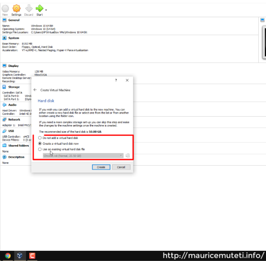266x261 pixels.
Task: Click the Storage section icon
Action: pyautogui.click(x=4, y=87)
